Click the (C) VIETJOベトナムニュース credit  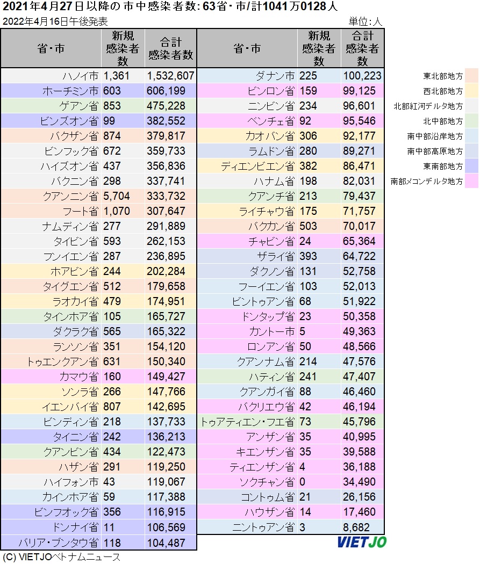coord(61,558)
